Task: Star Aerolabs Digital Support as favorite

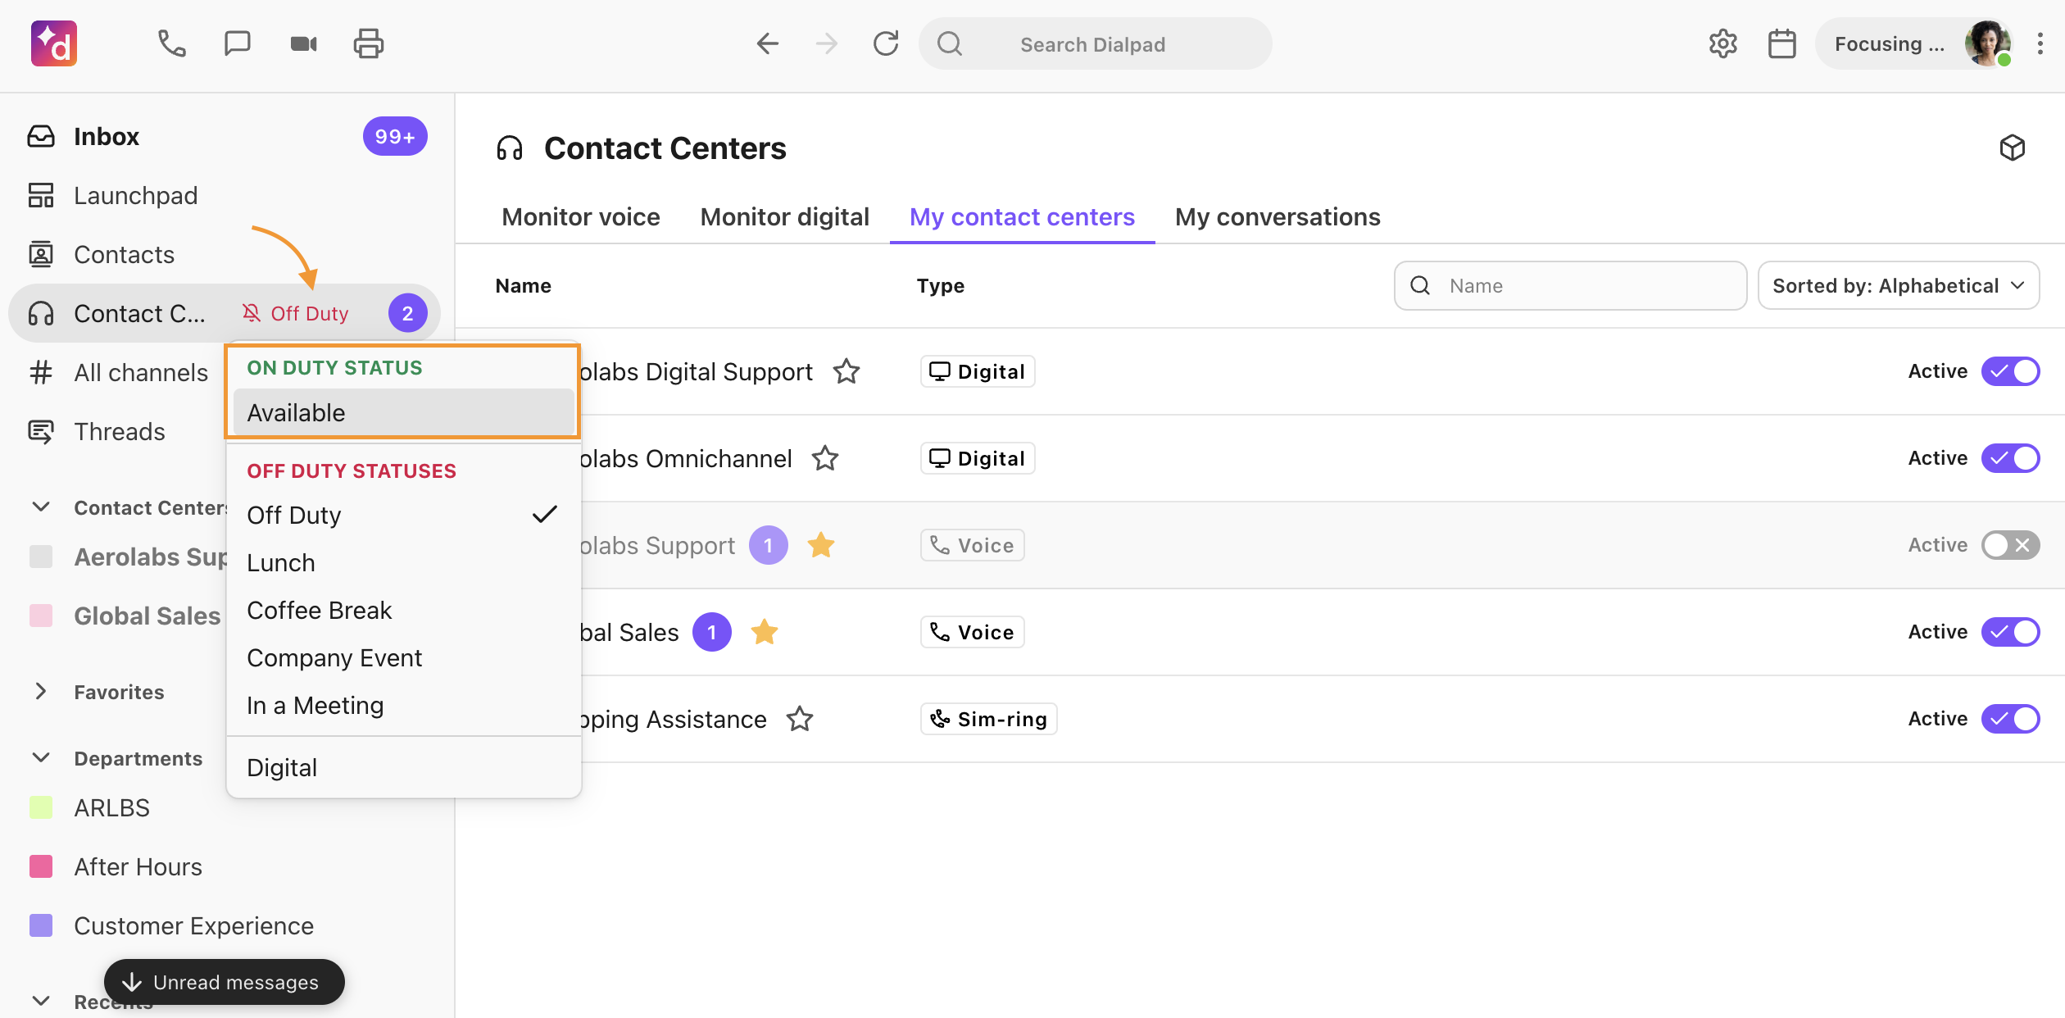Action: click(x=846, y=371)
